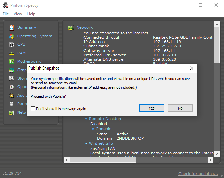The width and height of the screenshot is (224, 178).
Task: Click IP Address value 192.168.1.119
Action: tap(167, 42)
